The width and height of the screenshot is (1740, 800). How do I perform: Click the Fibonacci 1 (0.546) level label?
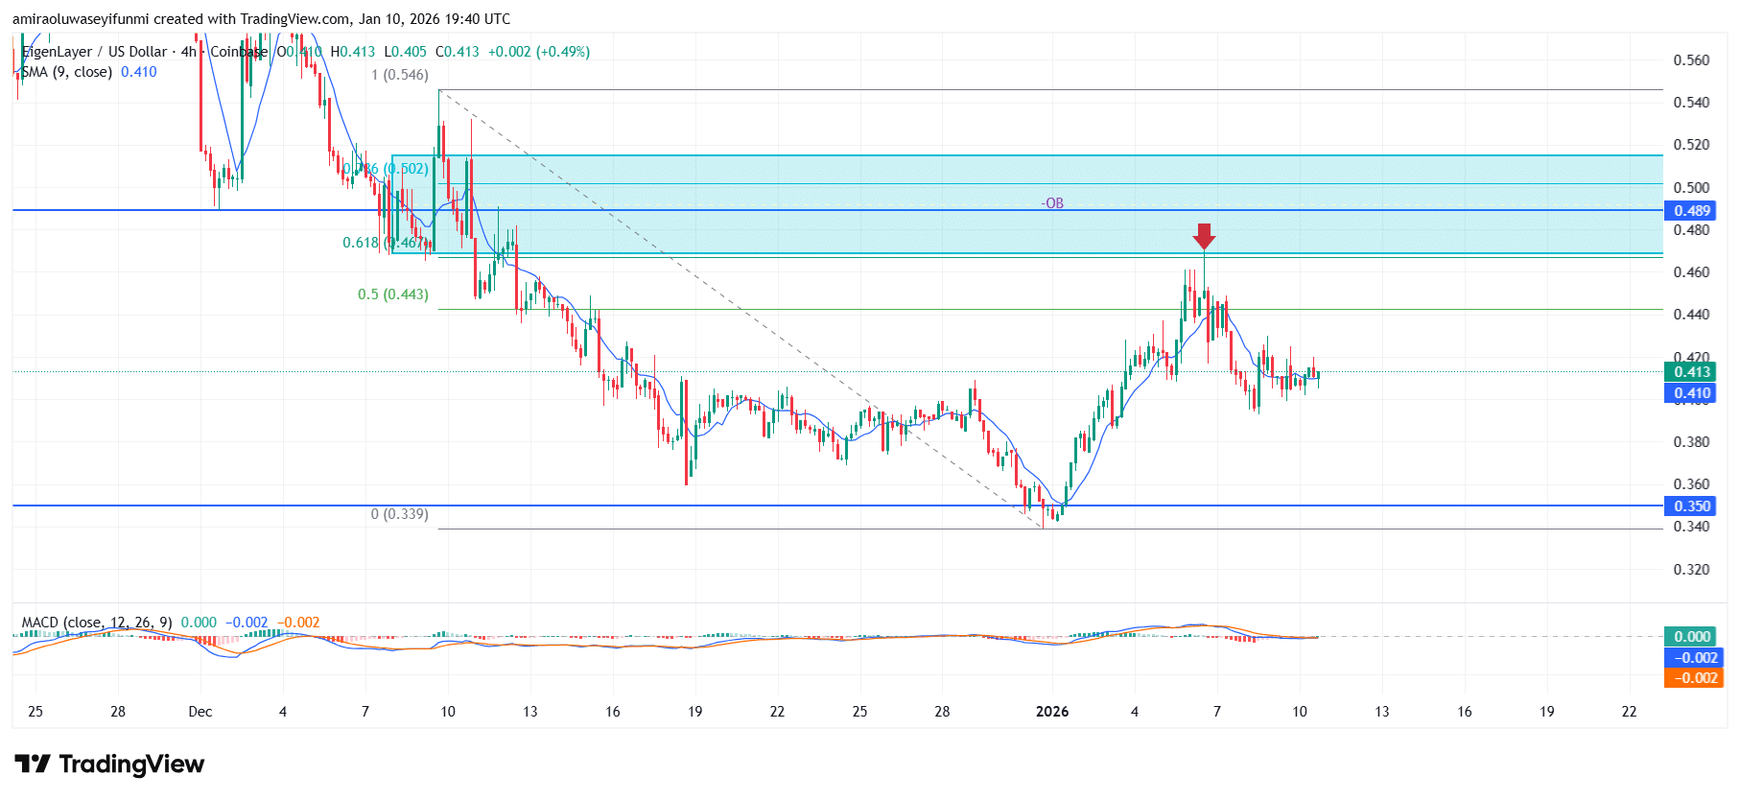click(x=400, y=75)
